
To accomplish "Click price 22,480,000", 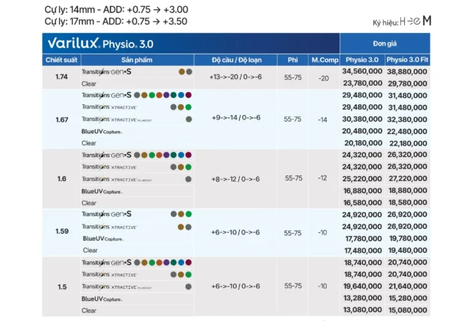I will click(x=407, y=131).
